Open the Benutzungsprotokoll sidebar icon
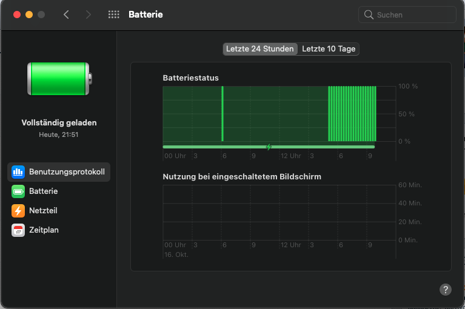 pyautogui.click(x=18, y=171)
